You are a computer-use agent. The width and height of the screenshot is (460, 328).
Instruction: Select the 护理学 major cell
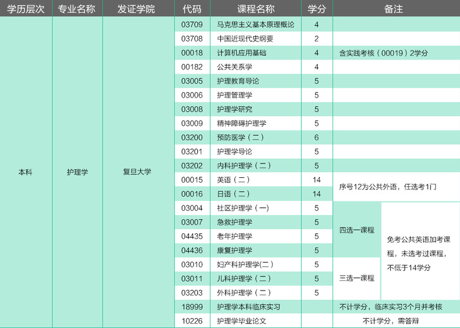tap(77, 172)
